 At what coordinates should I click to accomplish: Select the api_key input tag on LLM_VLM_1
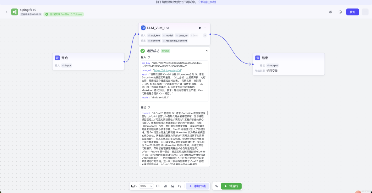[154, 36]
